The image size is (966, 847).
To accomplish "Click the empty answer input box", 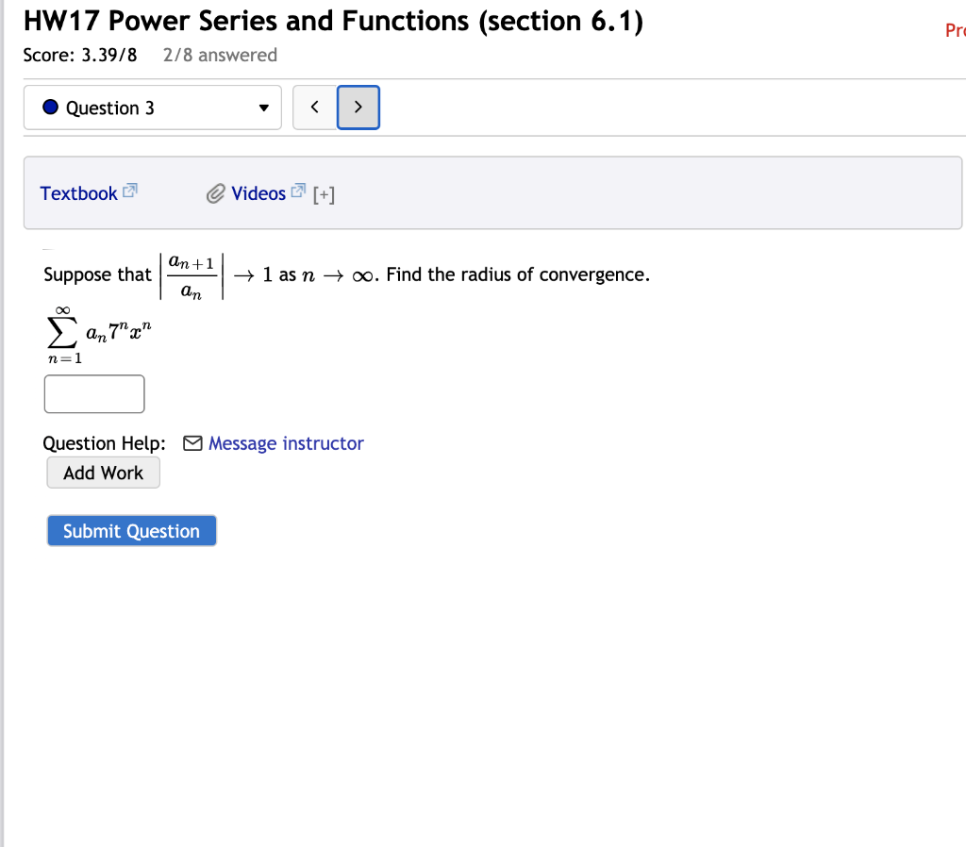I will click(x=93, y=393).
